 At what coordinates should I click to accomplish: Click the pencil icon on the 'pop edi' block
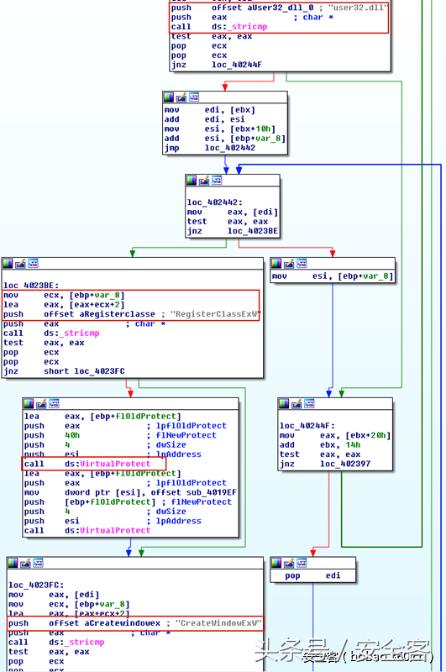289,563
